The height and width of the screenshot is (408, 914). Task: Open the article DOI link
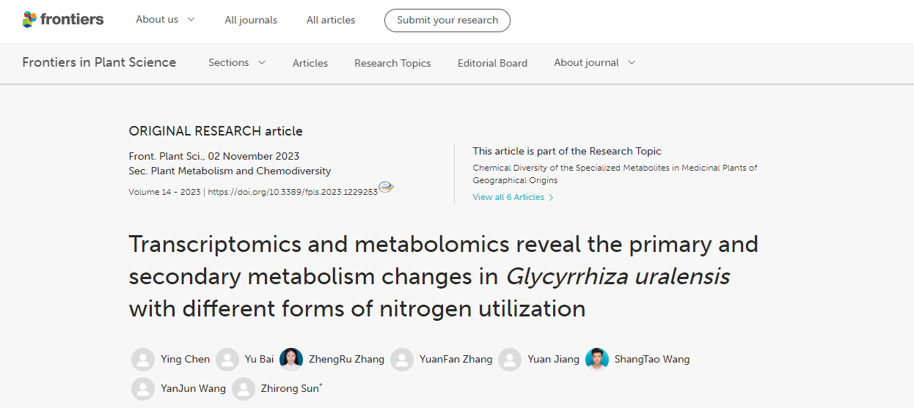pyautogui.click(x=293, y=192)
